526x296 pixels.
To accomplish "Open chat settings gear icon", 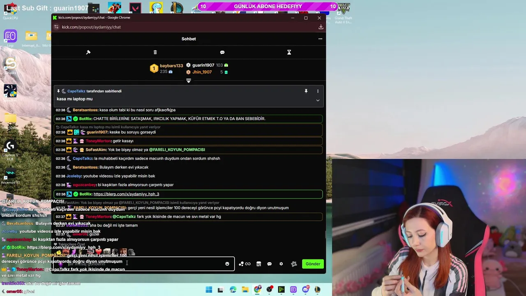I will [x=281, y=264].
